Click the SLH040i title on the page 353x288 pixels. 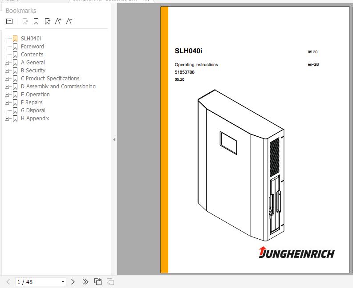click(x=188, y=51)
